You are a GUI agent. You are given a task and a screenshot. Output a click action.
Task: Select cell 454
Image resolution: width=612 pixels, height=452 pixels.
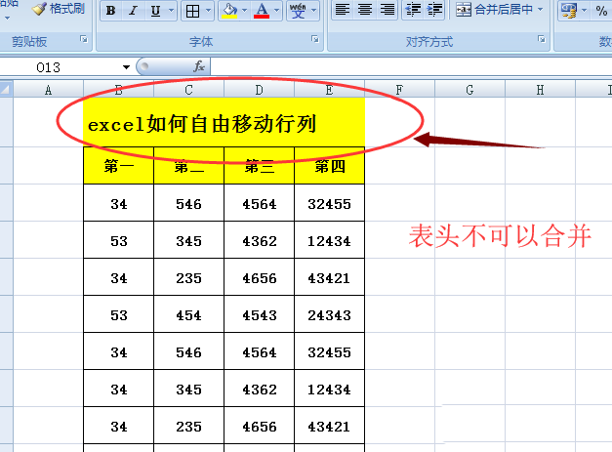coord(189,314)
